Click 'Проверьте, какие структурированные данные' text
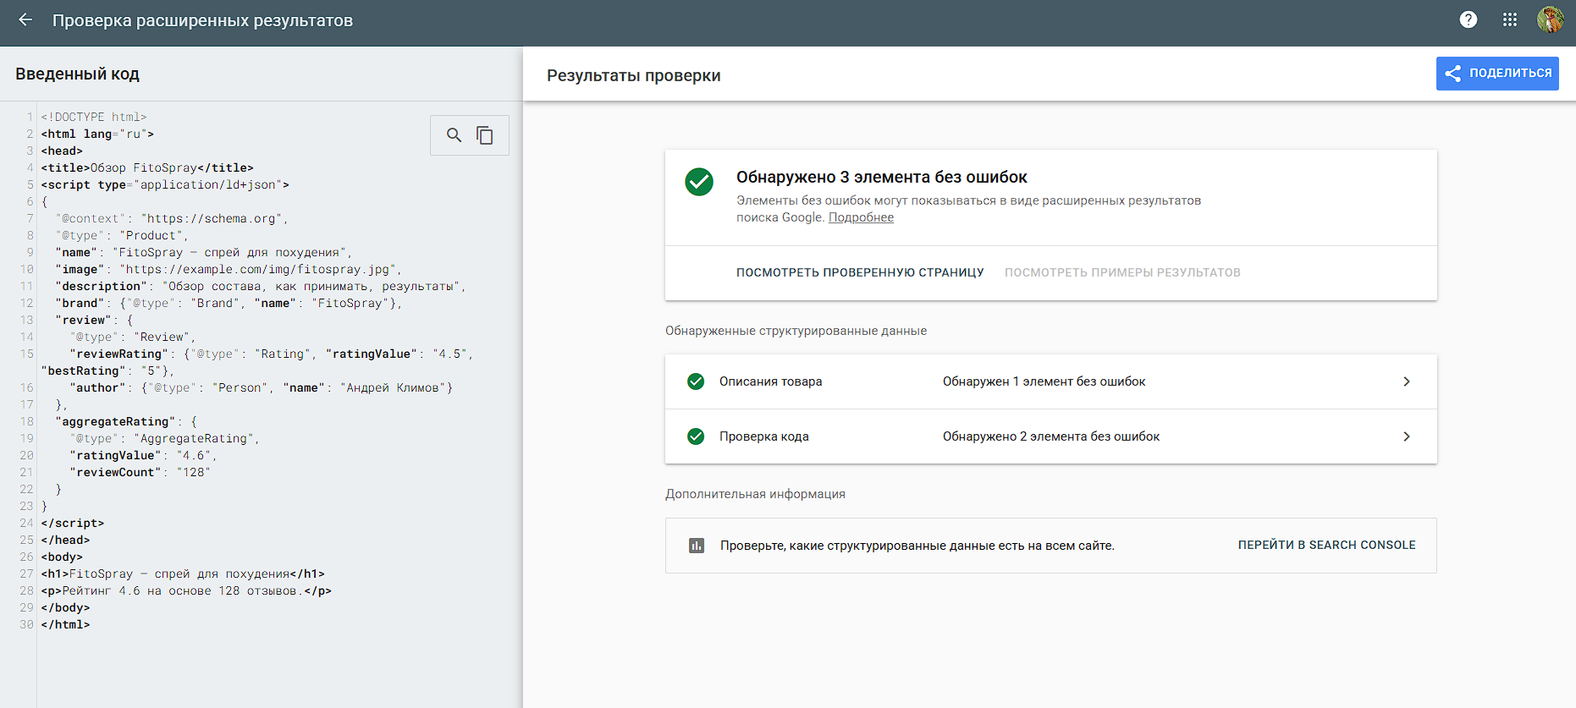1576x708 pixels. pos(917,546)
